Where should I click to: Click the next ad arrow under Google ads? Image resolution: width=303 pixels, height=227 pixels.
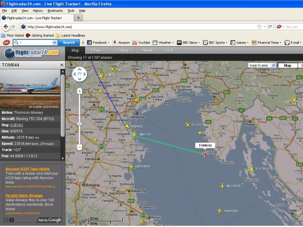pos(12,220)
